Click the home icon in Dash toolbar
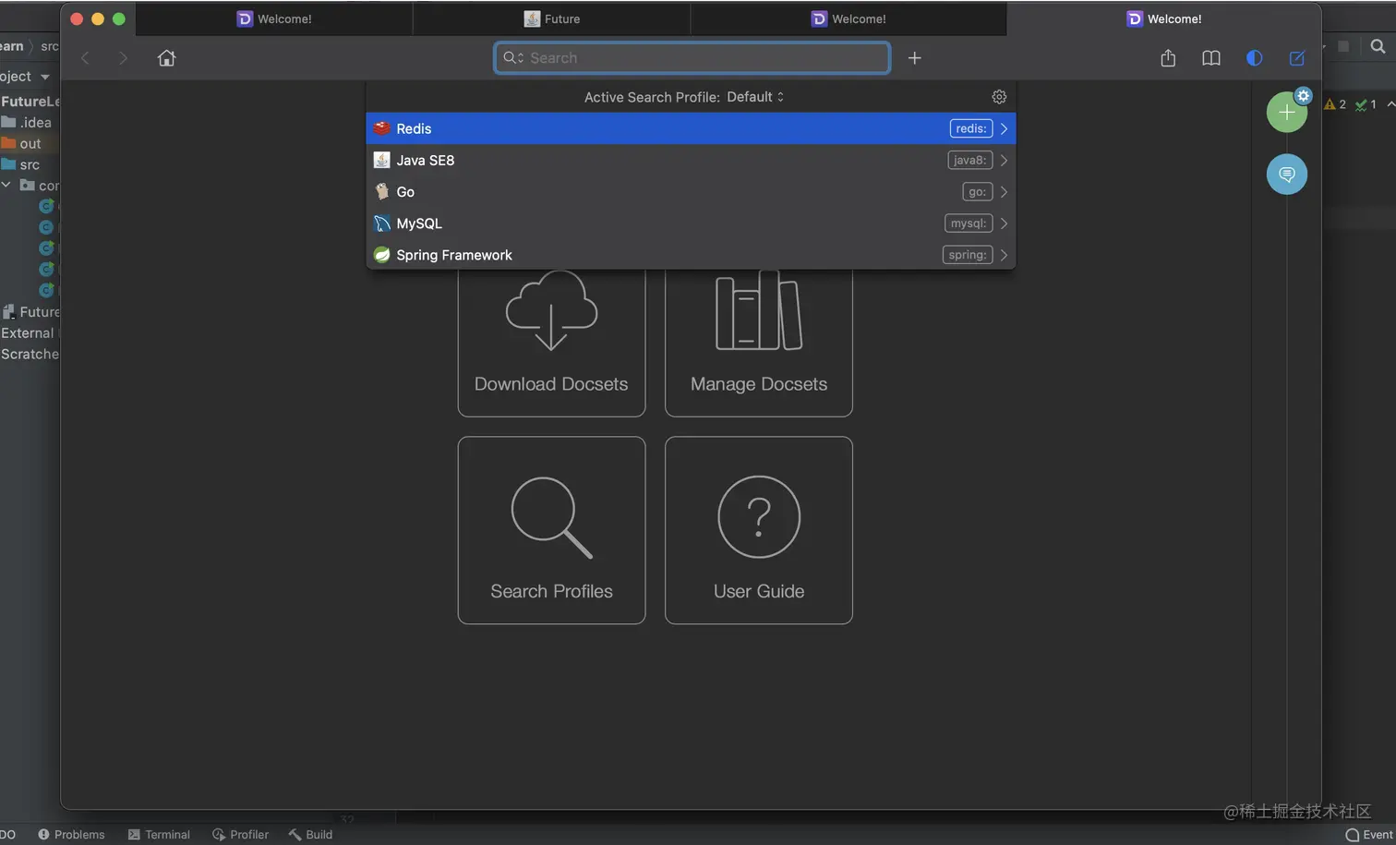 (x=166, y=58)
